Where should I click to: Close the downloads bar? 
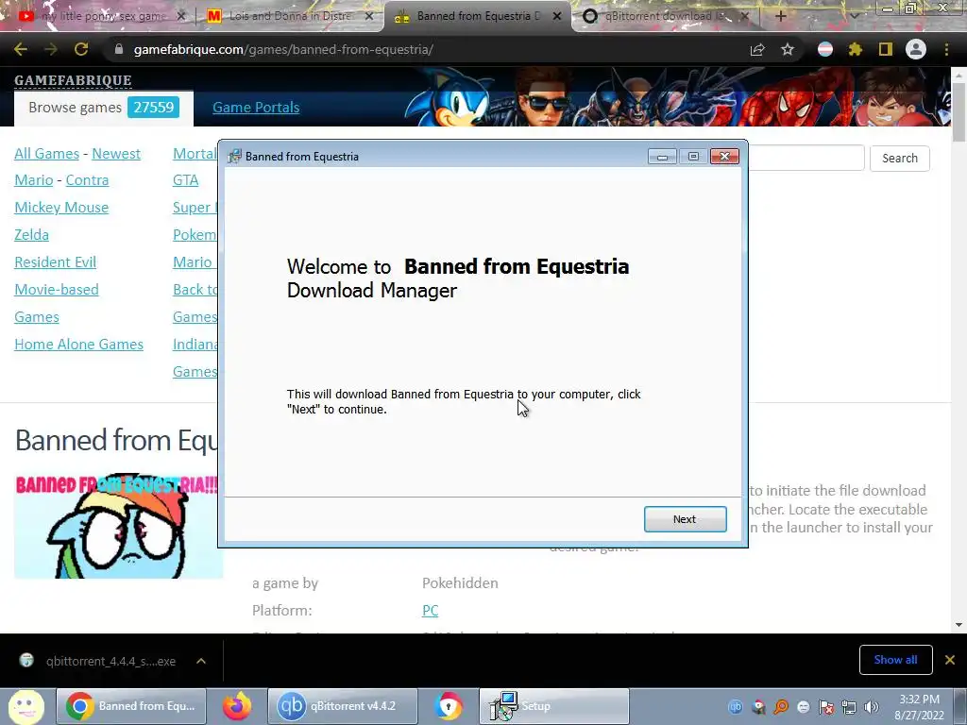point(950,660)
